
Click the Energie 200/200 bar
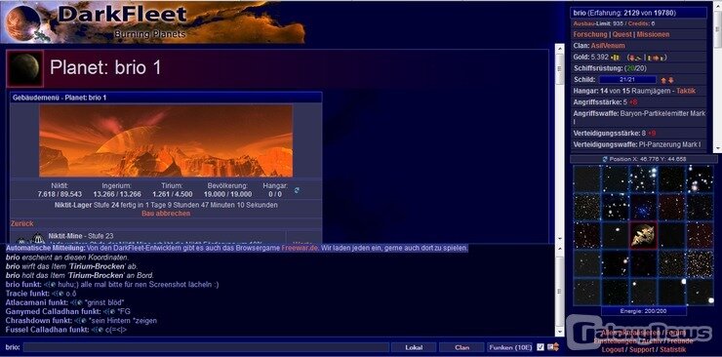[643, 311]
